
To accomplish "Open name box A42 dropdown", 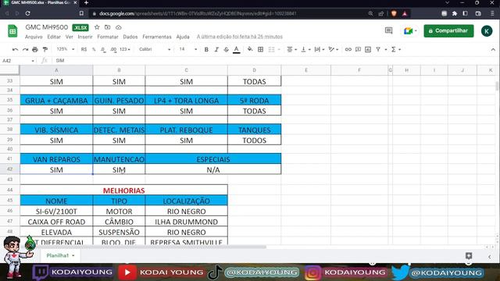I will pyautogui.click(x=33, y=61).
